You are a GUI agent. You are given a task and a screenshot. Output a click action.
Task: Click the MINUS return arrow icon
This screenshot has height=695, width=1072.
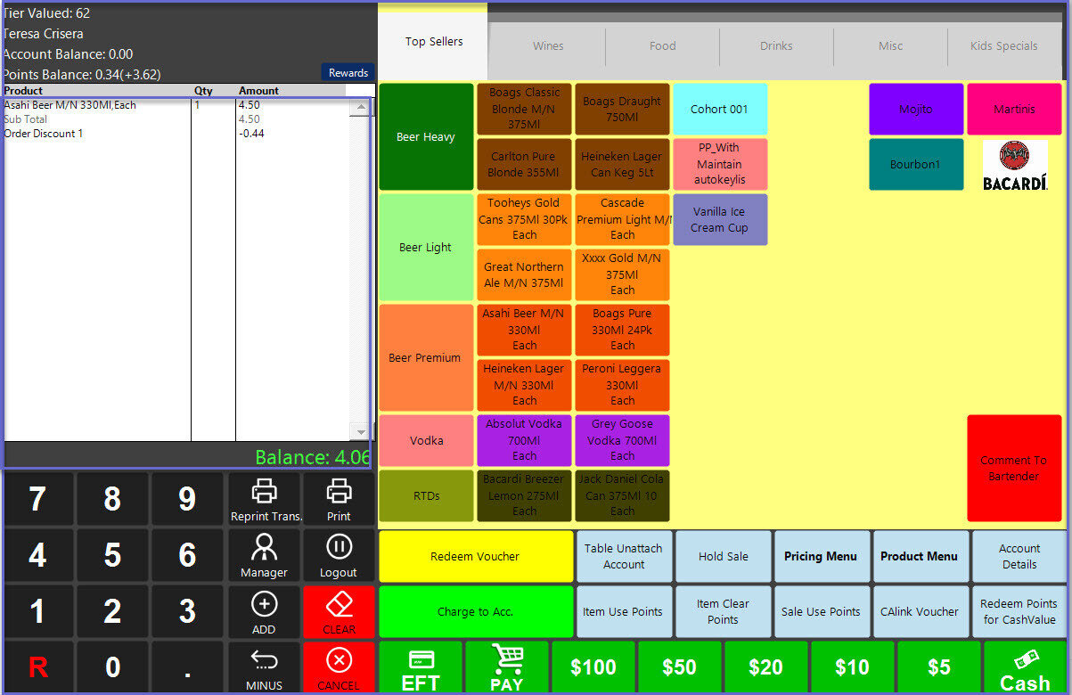tap(264, 660)
